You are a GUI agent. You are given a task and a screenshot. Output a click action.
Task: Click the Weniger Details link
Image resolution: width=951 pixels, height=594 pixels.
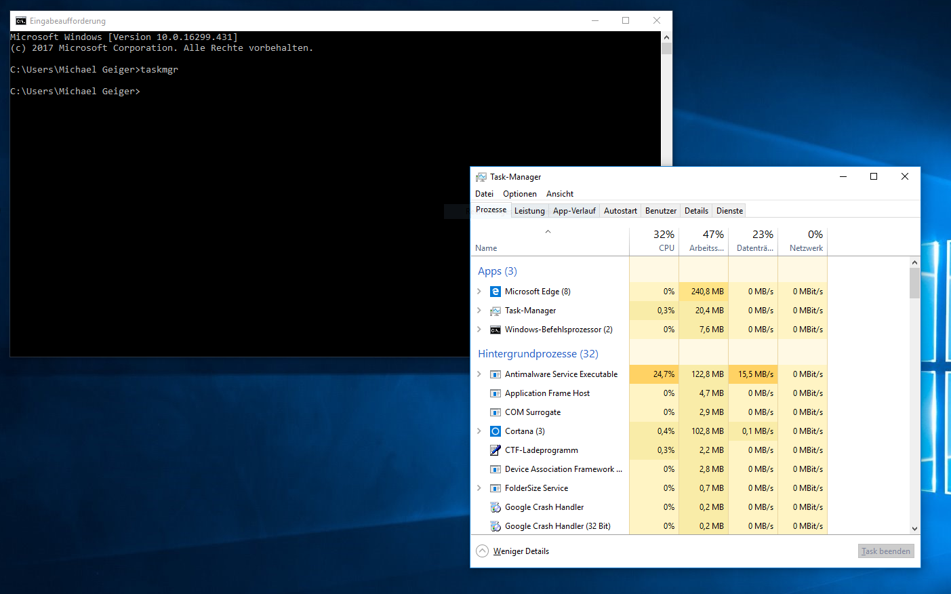click(x=521, y=551)
